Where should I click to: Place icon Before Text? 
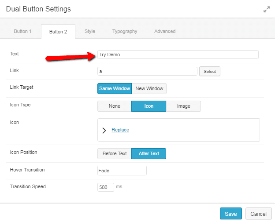point(115,154)
